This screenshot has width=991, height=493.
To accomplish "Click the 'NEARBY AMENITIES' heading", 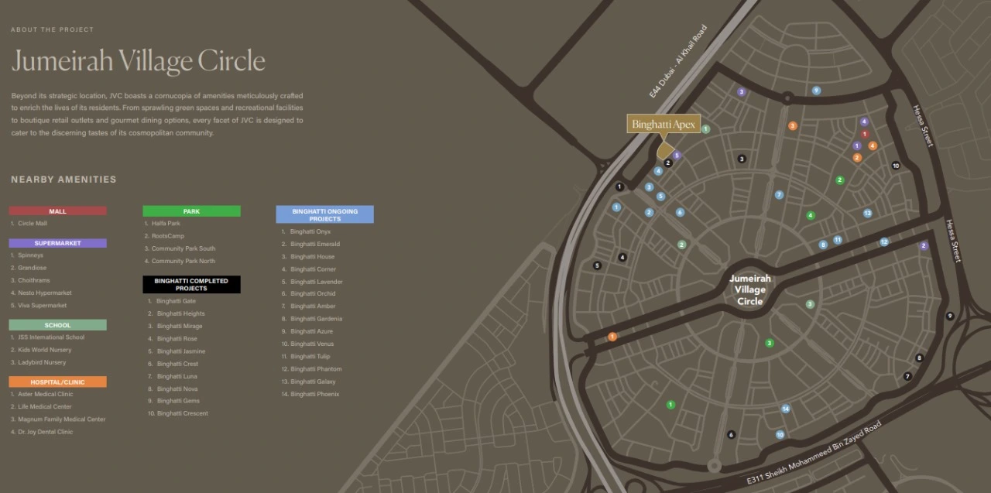I will [63, 180].
